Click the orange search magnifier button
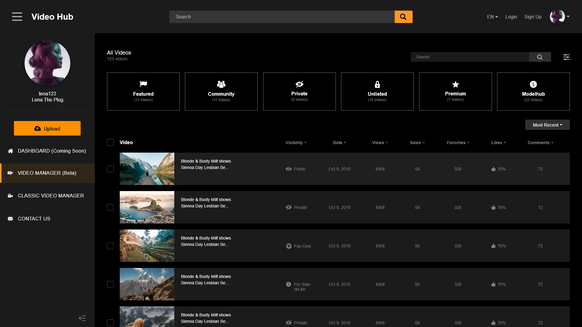 (x=403, y=17)
